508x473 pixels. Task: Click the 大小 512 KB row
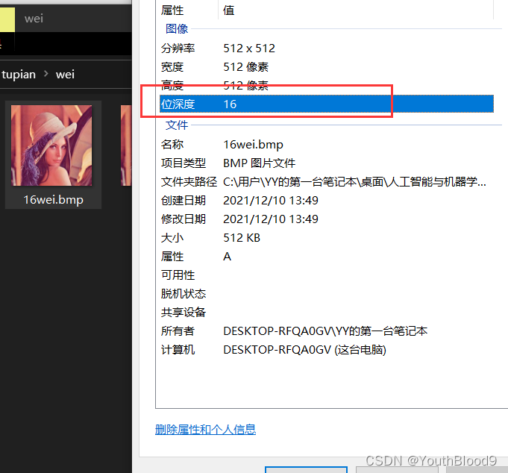tap(327, 238)
